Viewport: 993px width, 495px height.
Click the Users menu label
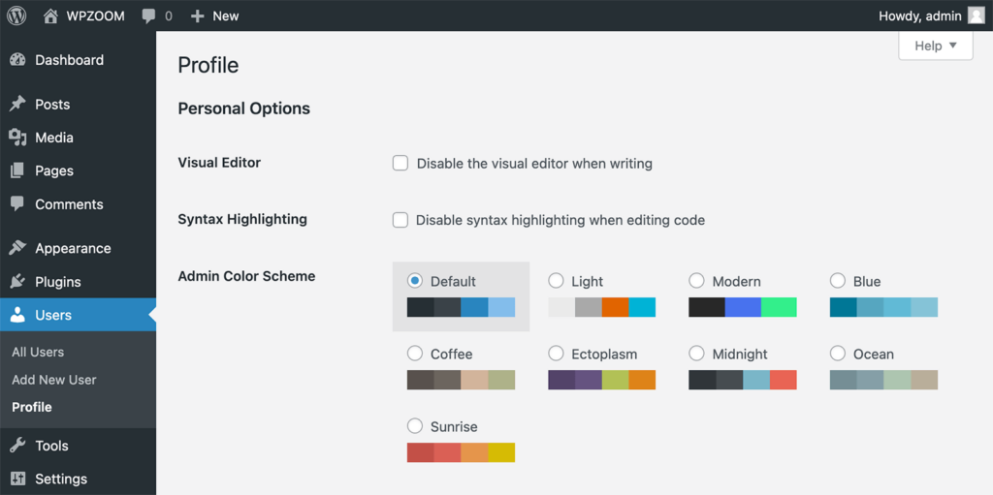tap(53, 315)
